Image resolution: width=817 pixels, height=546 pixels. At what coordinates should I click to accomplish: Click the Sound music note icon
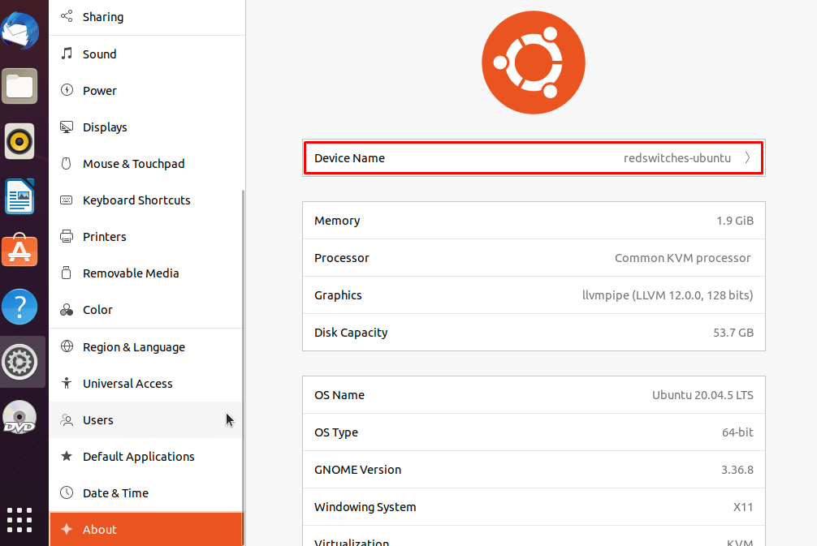(67, 54)
